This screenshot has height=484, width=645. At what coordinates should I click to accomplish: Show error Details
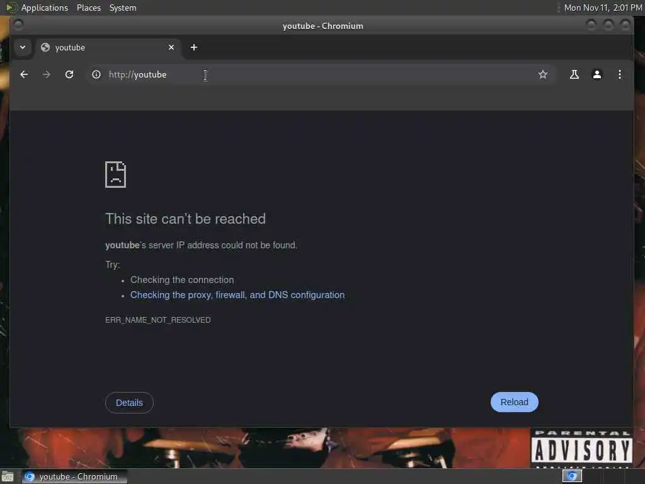point(129,403)
